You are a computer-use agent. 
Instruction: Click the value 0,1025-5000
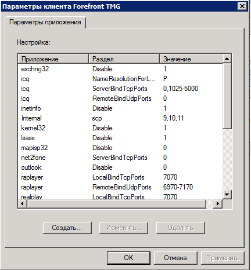[x=181, y=89]
